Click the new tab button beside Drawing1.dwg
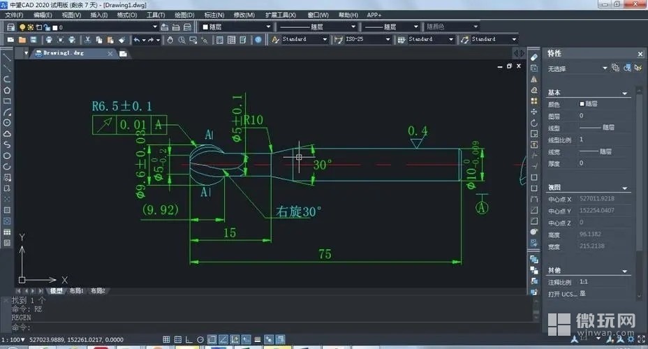 point(123,54)
